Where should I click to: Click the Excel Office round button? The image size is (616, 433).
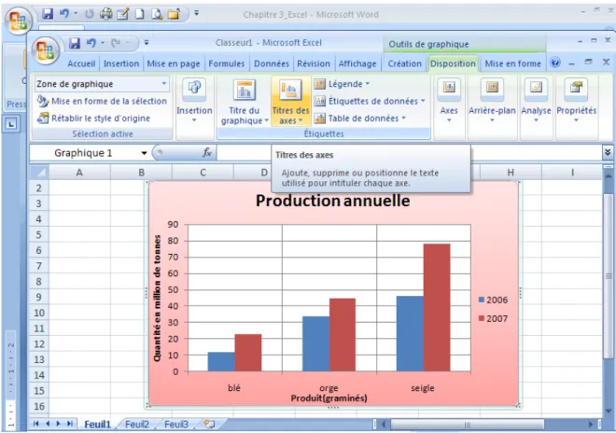click(45, 50)
